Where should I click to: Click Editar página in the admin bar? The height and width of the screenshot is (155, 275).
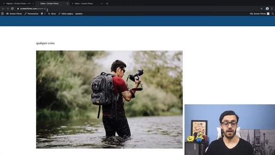pos(66,14)
